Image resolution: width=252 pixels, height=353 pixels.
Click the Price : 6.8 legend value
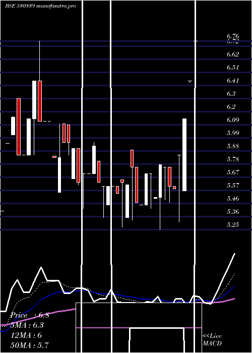pyautogui.click(x=30, y=315)
